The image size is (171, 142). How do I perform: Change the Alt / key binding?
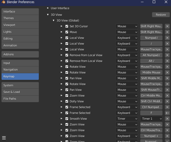point(151,61)
